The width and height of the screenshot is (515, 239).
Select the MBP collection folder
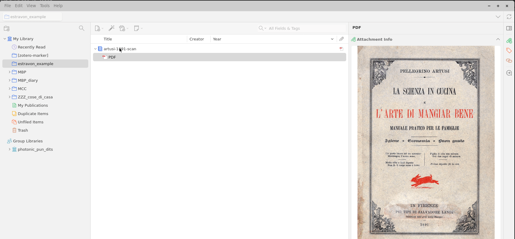(22, 72)
